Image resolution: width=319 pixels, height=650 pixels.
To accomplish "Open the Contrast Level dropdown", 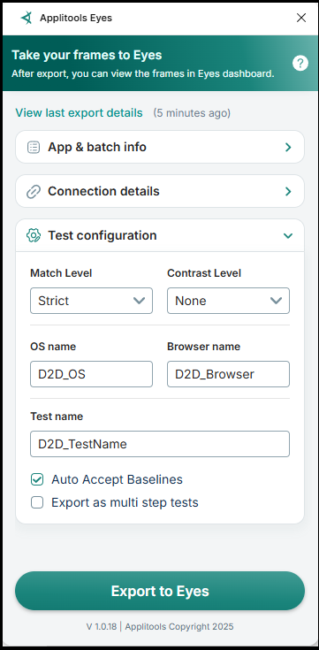I will [228, 301].
